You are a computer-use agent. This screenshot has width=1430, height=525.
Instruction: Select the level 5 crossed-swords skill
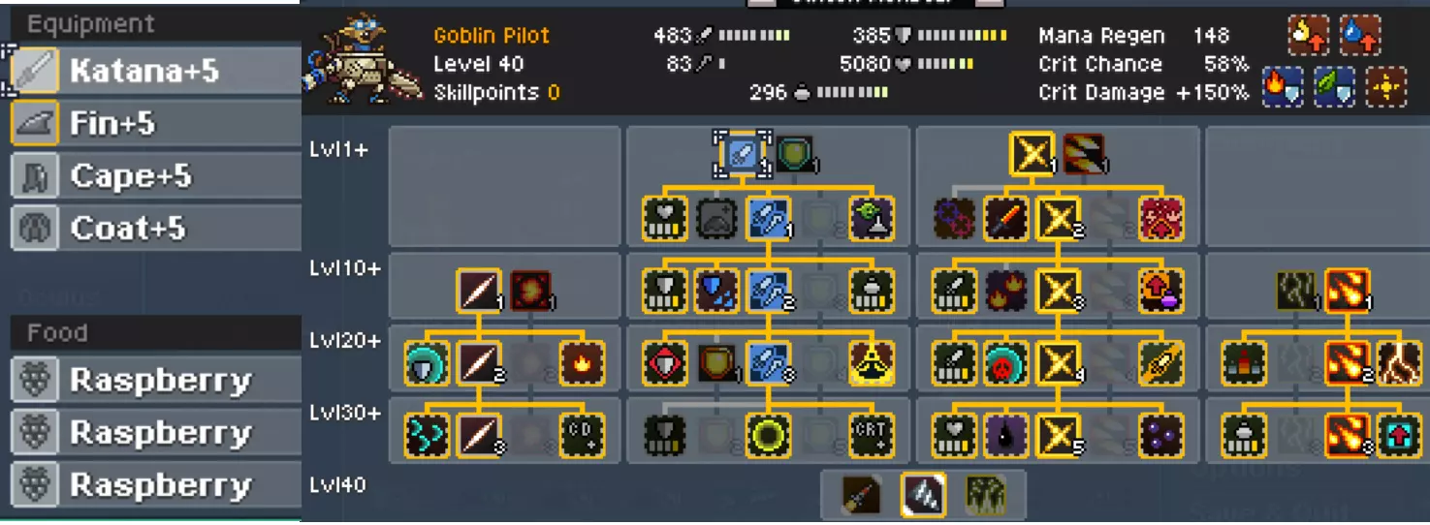pos(1059,436)
